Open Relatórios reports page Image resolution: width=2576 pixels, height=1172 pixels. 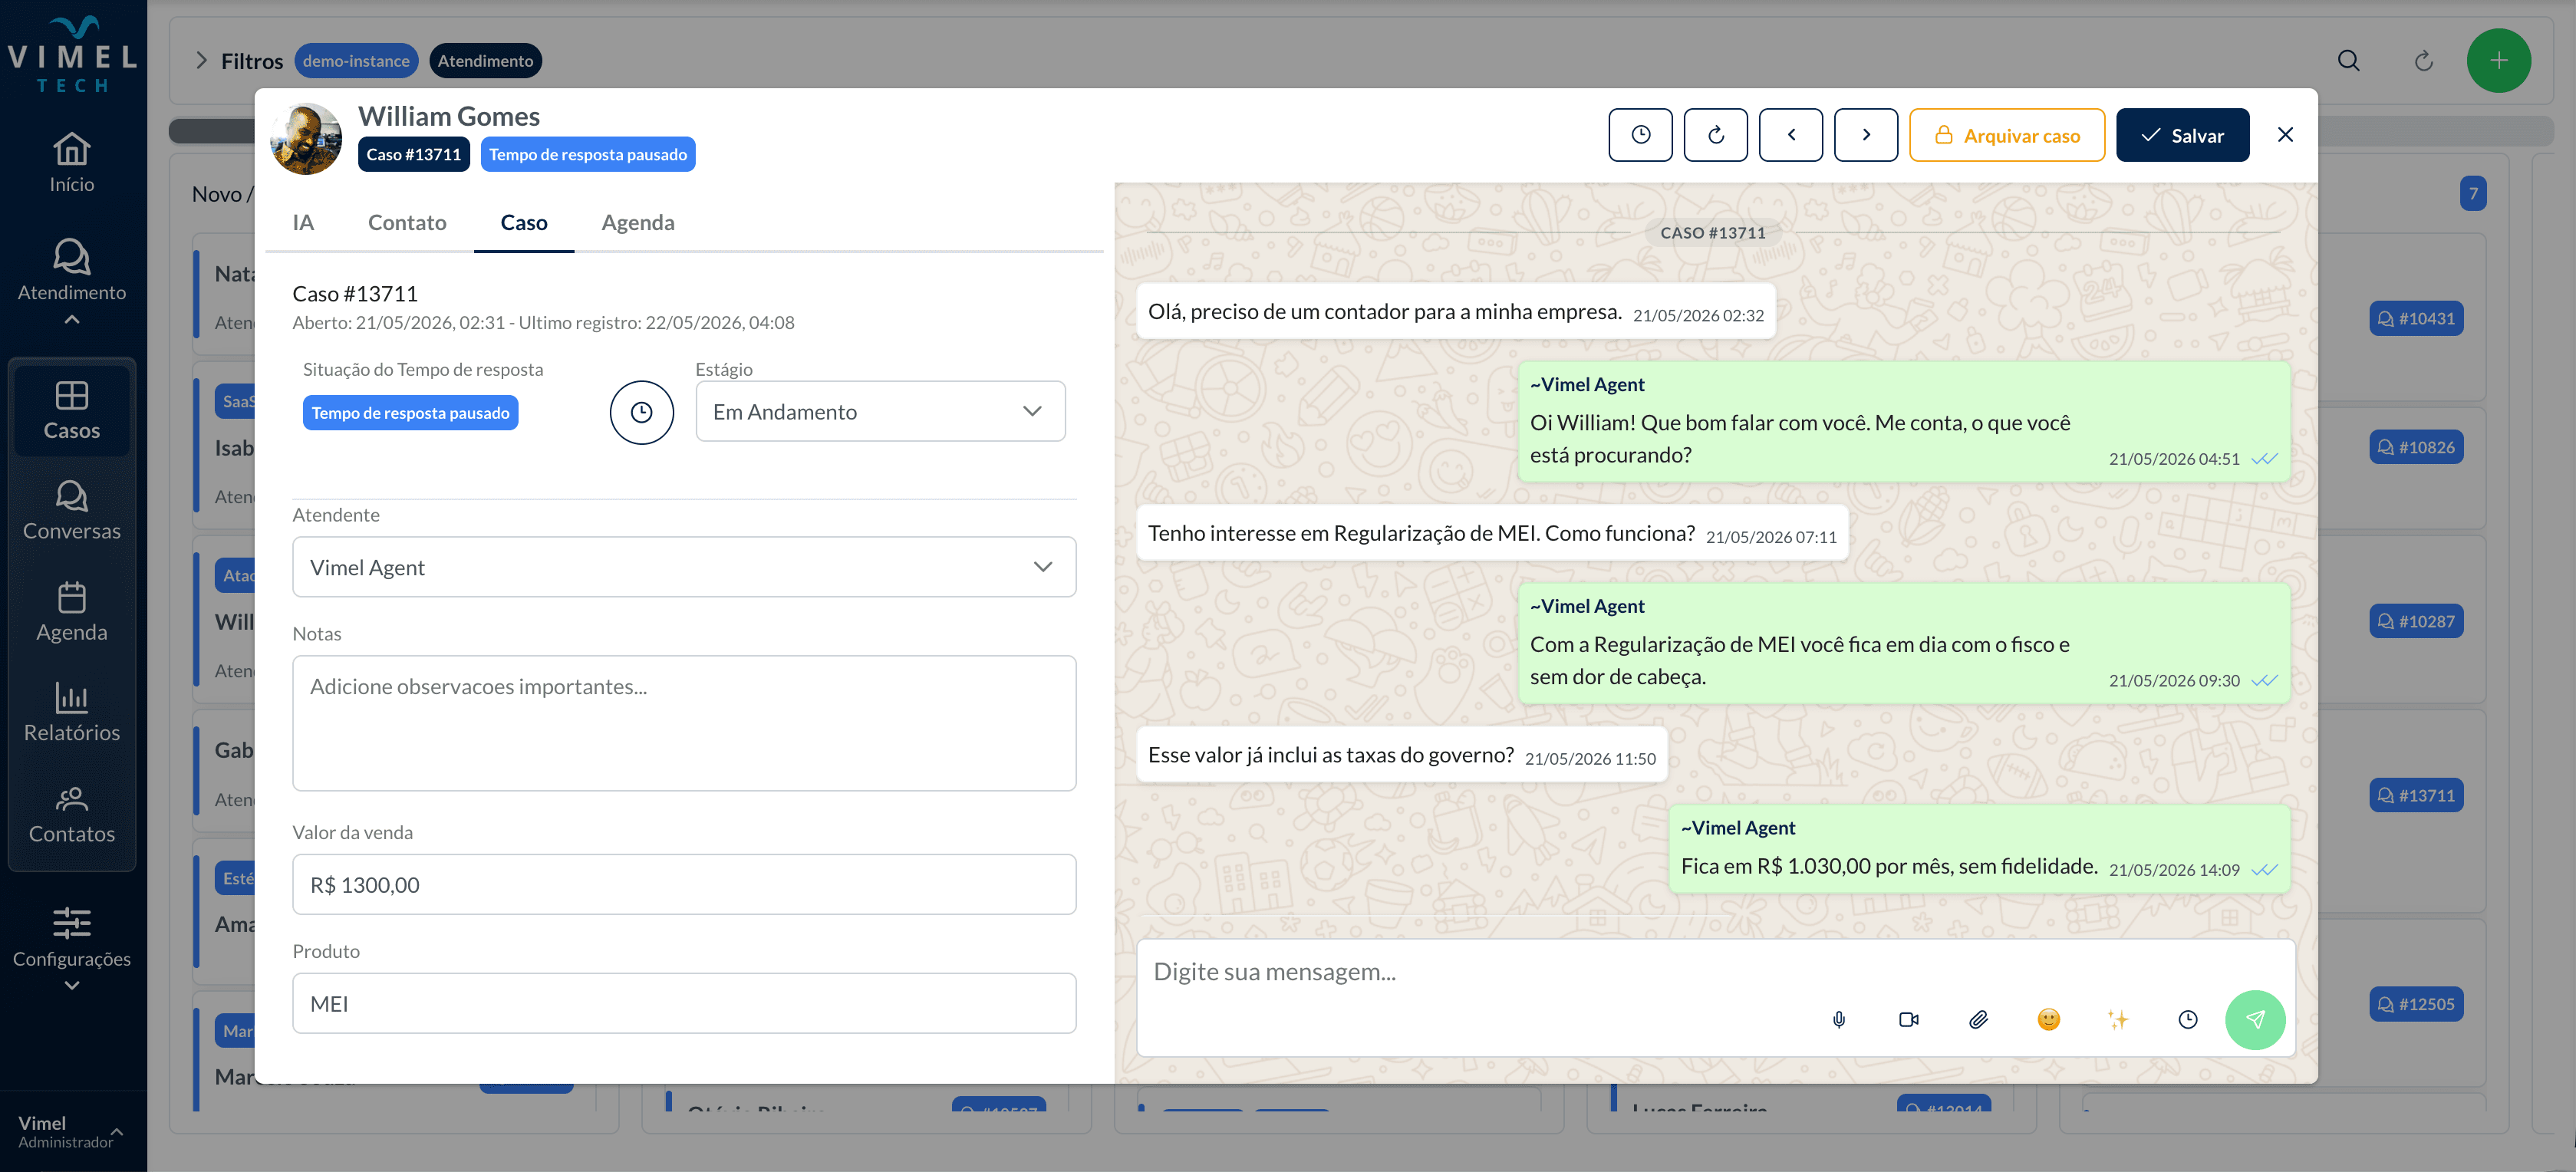[72, 712]
